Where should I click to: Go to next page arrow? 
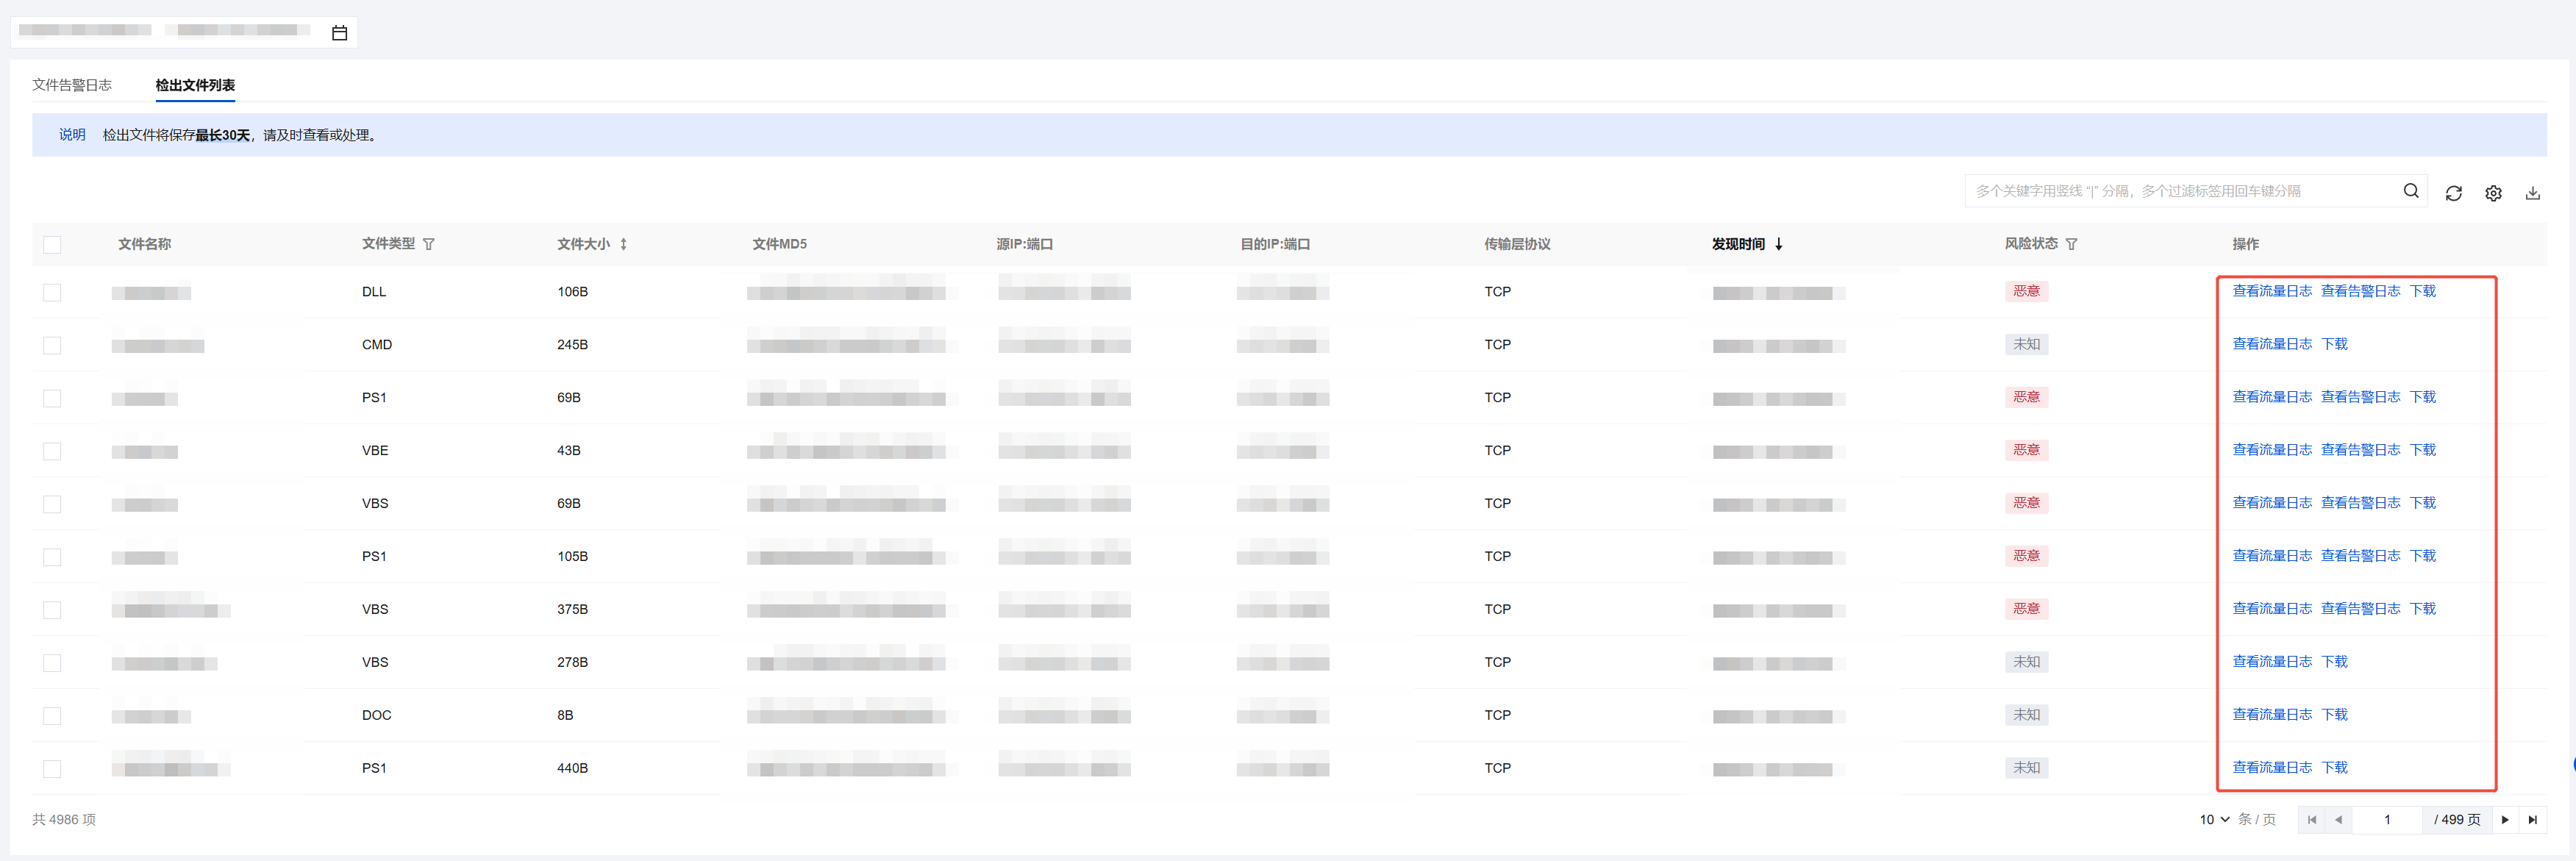[x=2505, y=819]
